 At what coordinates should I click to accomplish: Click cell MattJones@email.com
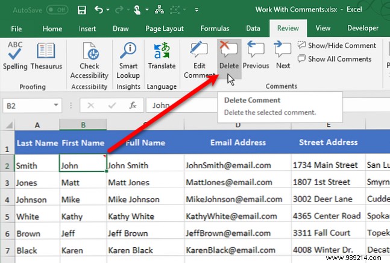(x=237, y=180)
